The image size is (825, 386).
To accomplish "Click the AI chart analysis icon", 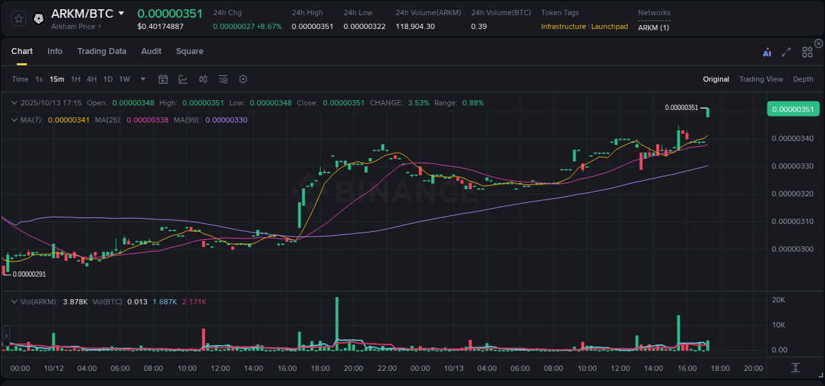I will pos(766,51).
